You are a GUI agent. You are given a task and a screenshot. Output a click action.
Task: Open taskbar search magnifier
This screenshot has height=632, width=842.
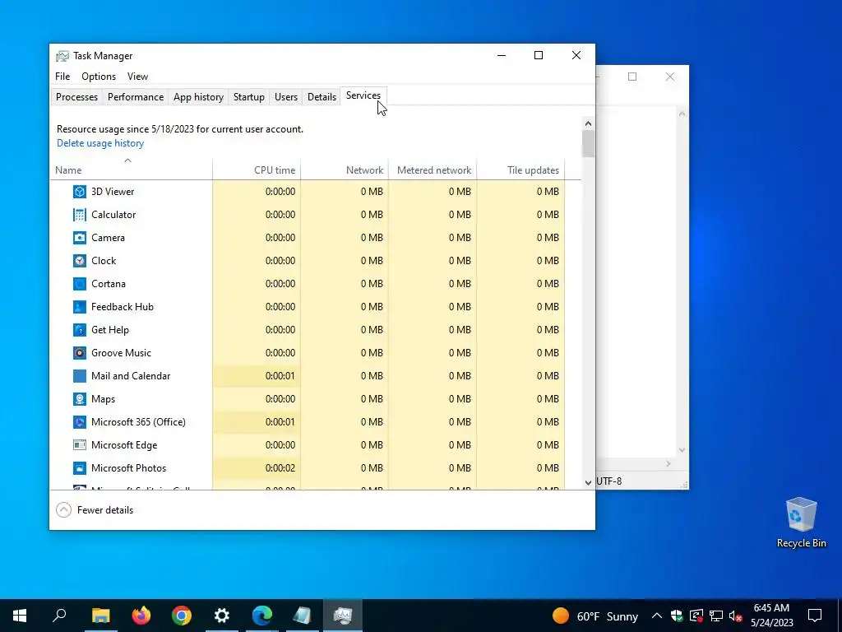coord(59,616)
